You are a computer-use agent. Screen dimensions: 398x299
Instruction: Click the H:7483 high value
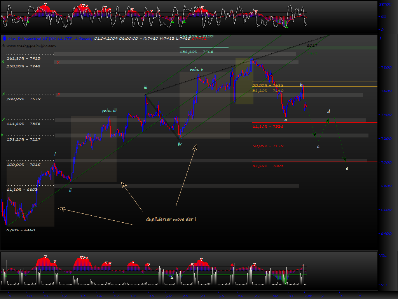[167, 39]
